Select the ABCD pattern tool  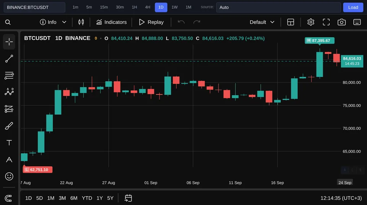[x=9, y=92]
